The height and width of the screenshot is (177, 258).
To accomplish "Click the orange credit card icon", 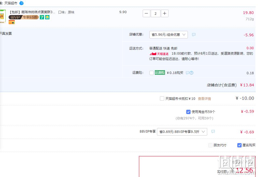I will click(12, 22).
